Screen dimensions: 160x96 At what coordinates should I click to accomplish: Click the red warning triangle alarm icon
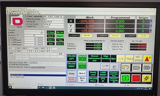tap(148, 59)
